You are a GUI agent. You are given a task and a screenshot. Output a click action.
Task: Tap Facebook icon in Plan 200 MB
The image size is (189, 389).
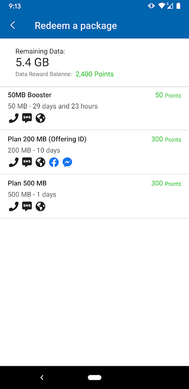54,162
